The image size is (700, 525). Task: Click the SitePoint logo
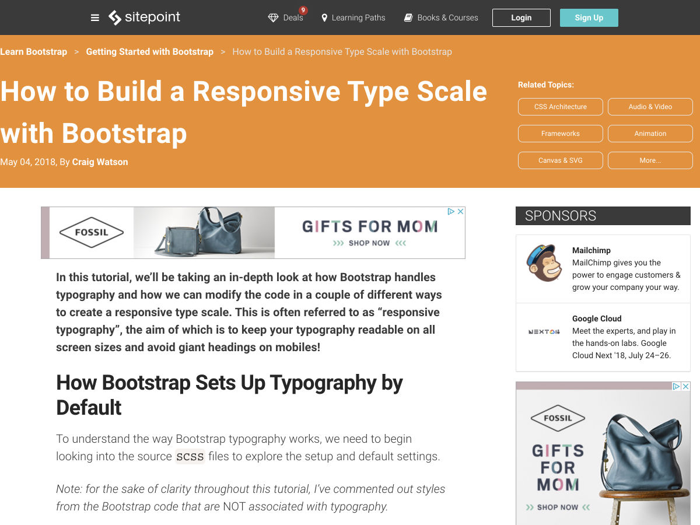point(145,17)
